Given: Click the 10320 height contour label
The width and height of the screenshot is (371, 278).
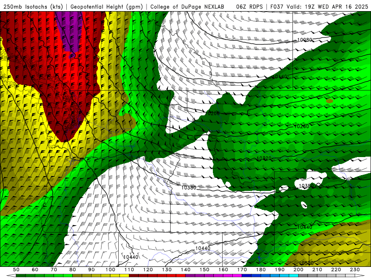Looking at the screenshot, I should [264, 158].
